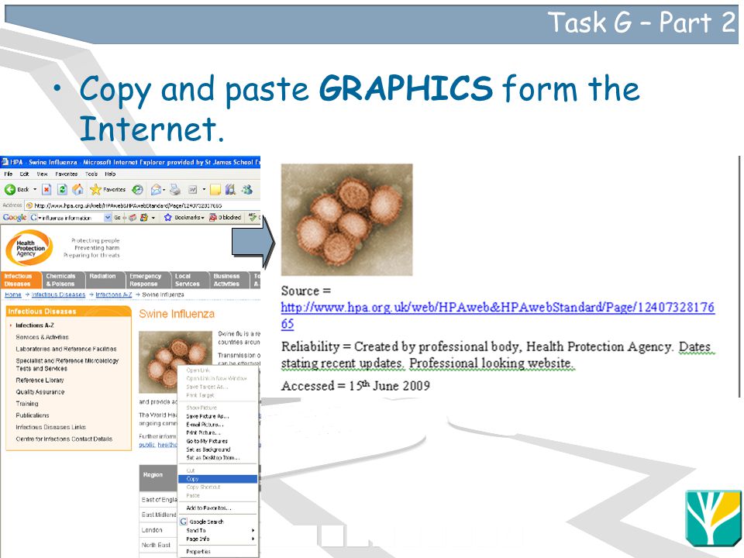Choose E-mail Picture in context menu
Image resolution: width=744 pixels, height=558 pixels.
tap(218, 425)
